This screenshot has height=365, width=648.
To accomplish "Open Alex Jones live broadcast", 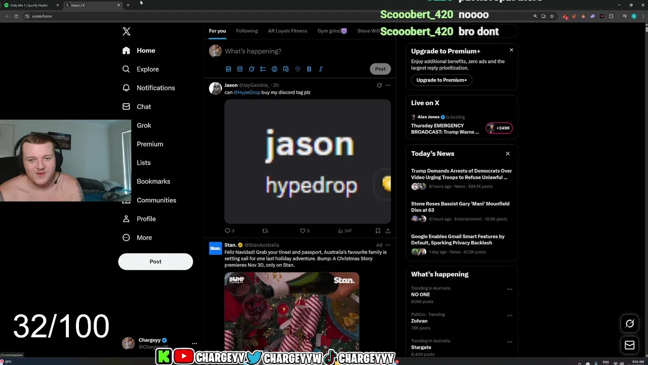I will (x=462, y=125).
